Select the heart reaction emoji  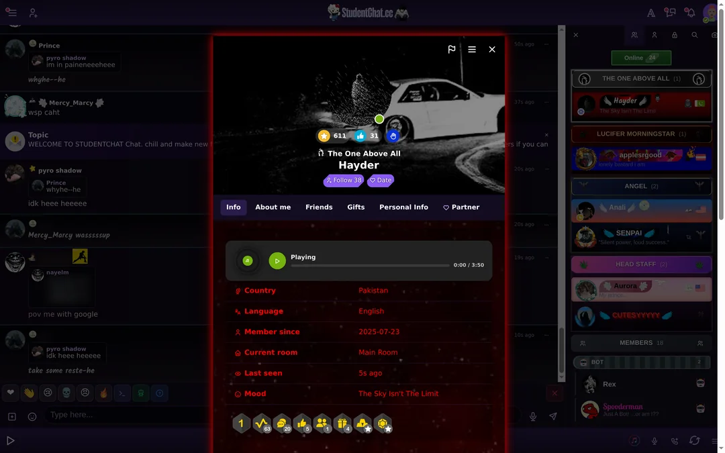click(x=11, y=393)
